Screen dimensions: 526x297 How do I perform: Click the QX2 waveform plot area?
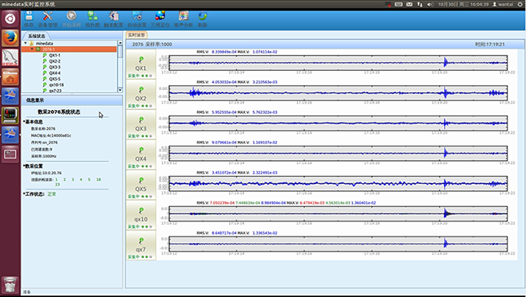pos(338,93)
